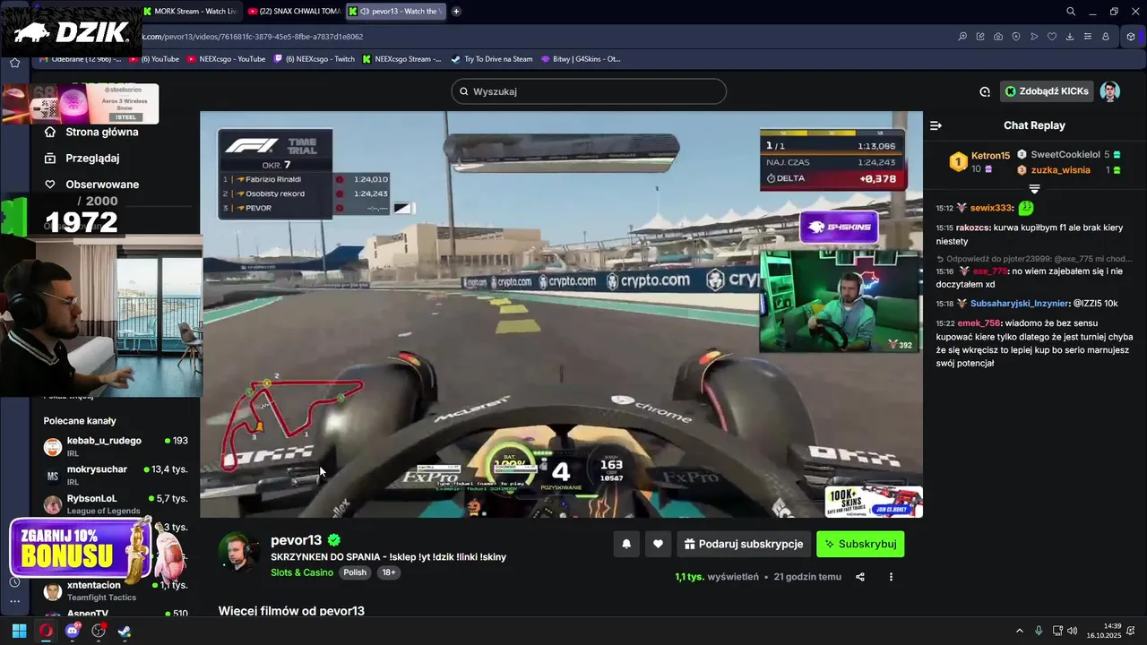The image size is (1147, 645).
Task: Click the Zdobądź KICKs button
Action: click(x=1047, y=91)
